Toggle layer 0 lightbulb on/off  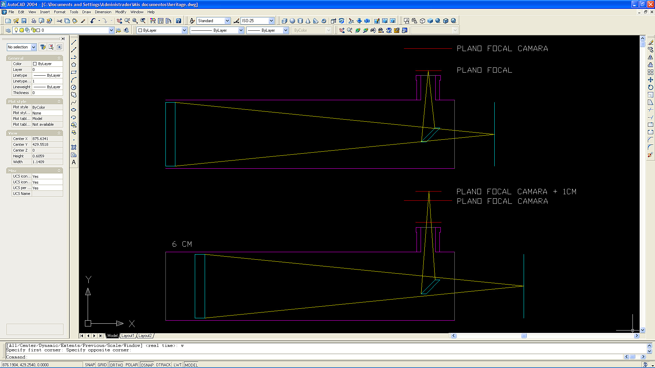tap(16, 30)
